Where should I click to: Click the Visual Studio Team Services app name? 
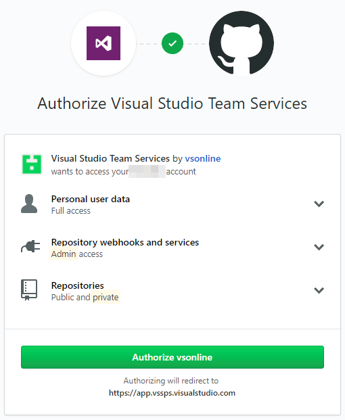[x=110, y=158]
